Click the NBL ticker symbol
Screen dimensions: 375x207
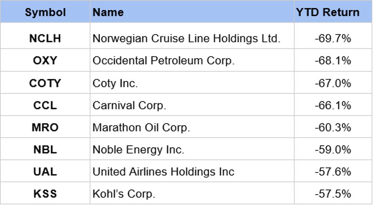(45, 149)
